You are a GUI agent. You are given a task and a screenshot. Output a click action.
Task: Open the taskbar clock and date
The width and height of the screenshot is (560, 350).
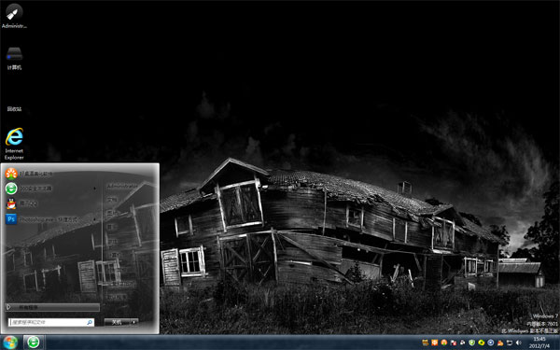[x=539, y=343]
